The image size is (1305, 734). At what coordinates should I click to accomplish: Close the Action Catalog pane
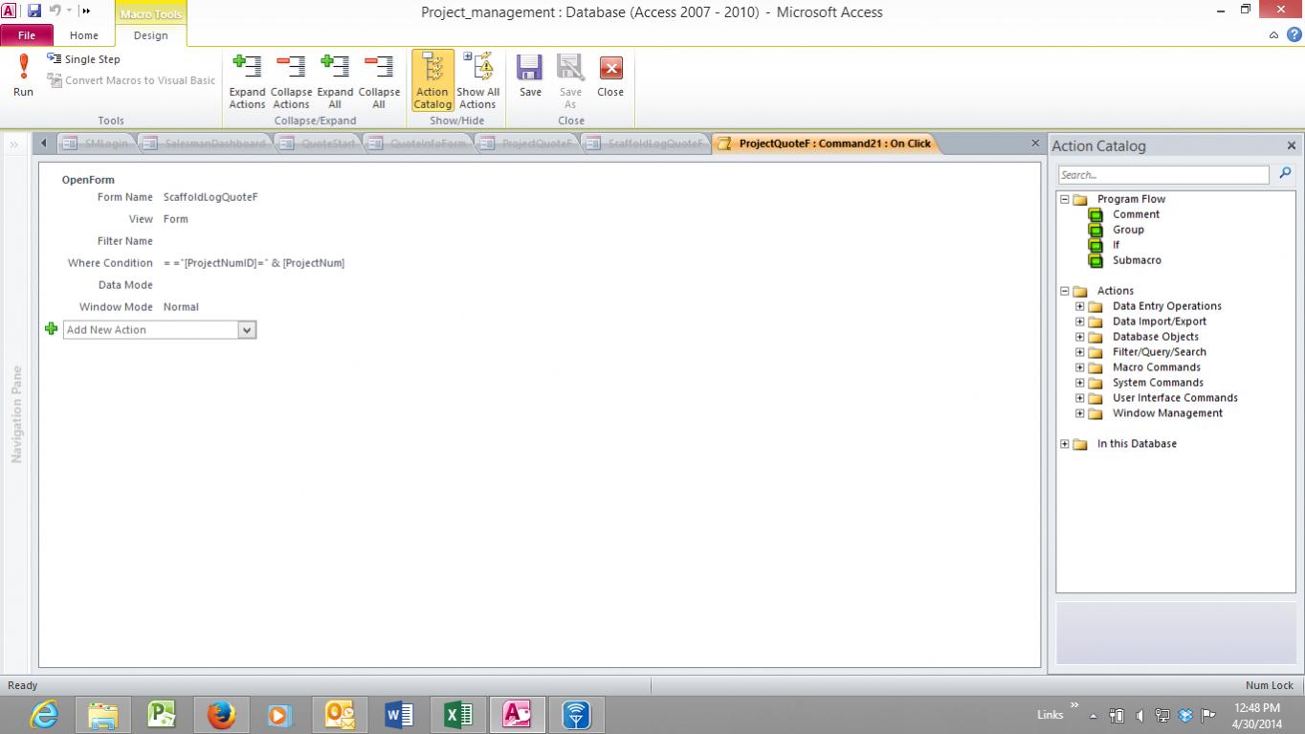coord(1292,145)
